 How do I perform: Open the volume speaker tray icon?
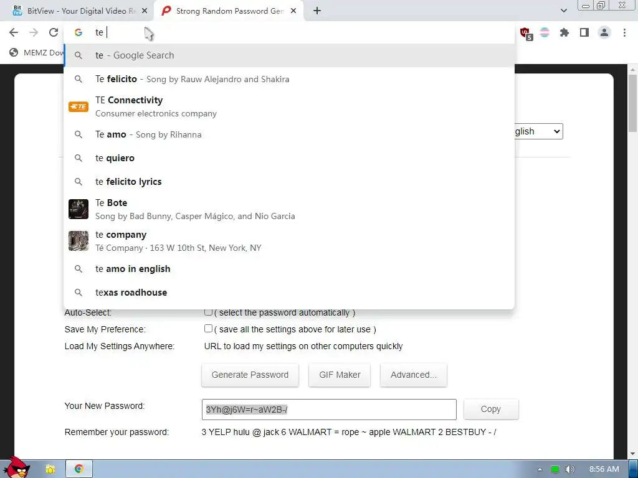570,469
